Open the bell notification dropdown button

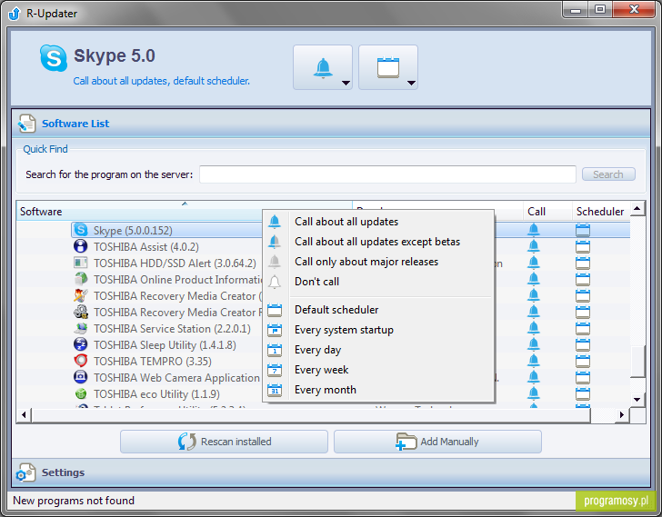(323, 67)
